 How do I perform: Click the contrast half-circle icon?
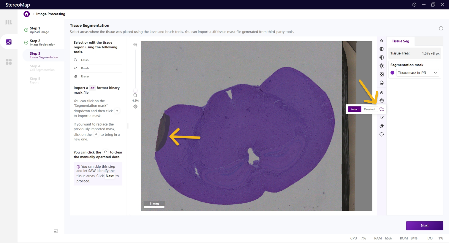382,58
